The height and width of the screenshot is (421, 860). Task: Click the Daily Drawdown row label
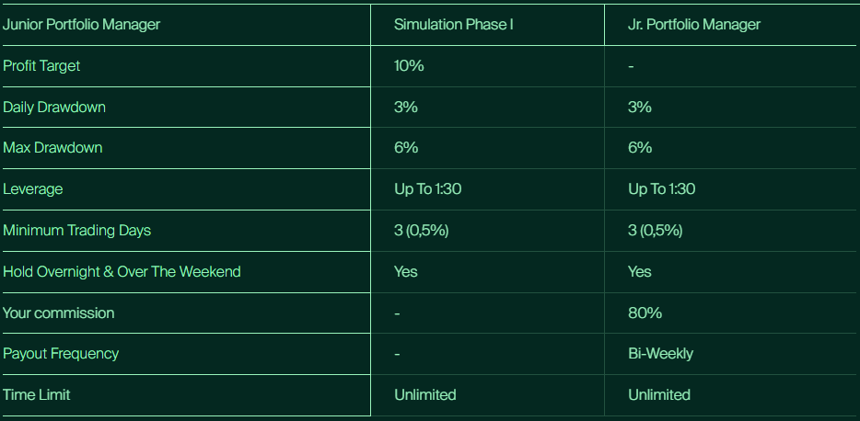54,107
